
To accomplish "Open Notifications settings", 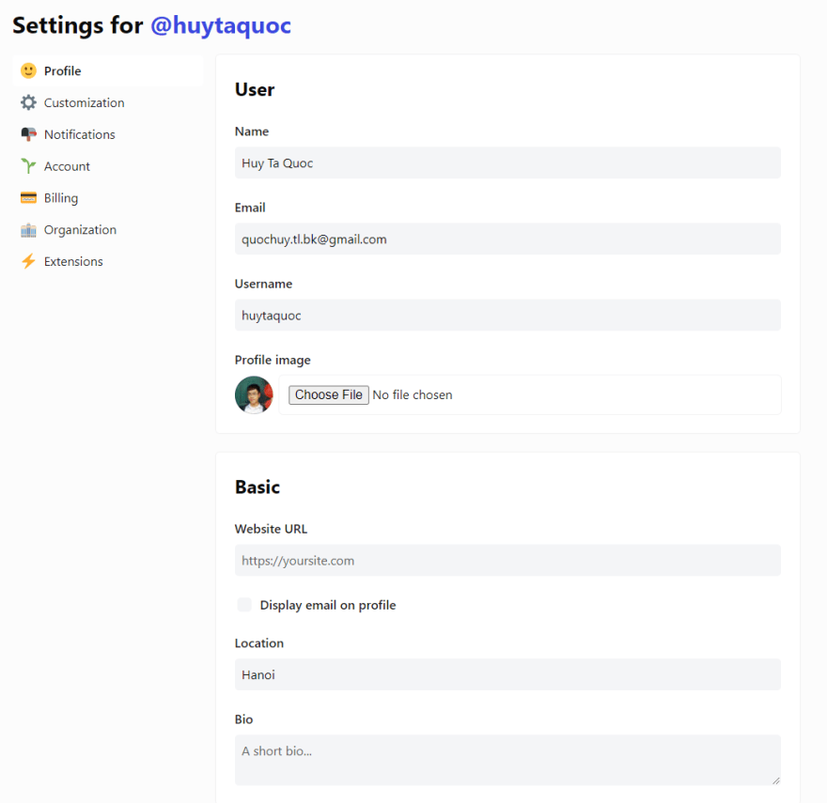I will (108, 134).
